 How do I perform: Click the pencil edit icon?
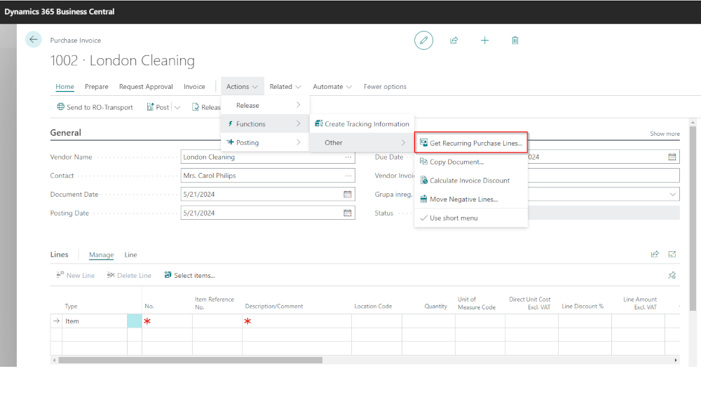423,40
